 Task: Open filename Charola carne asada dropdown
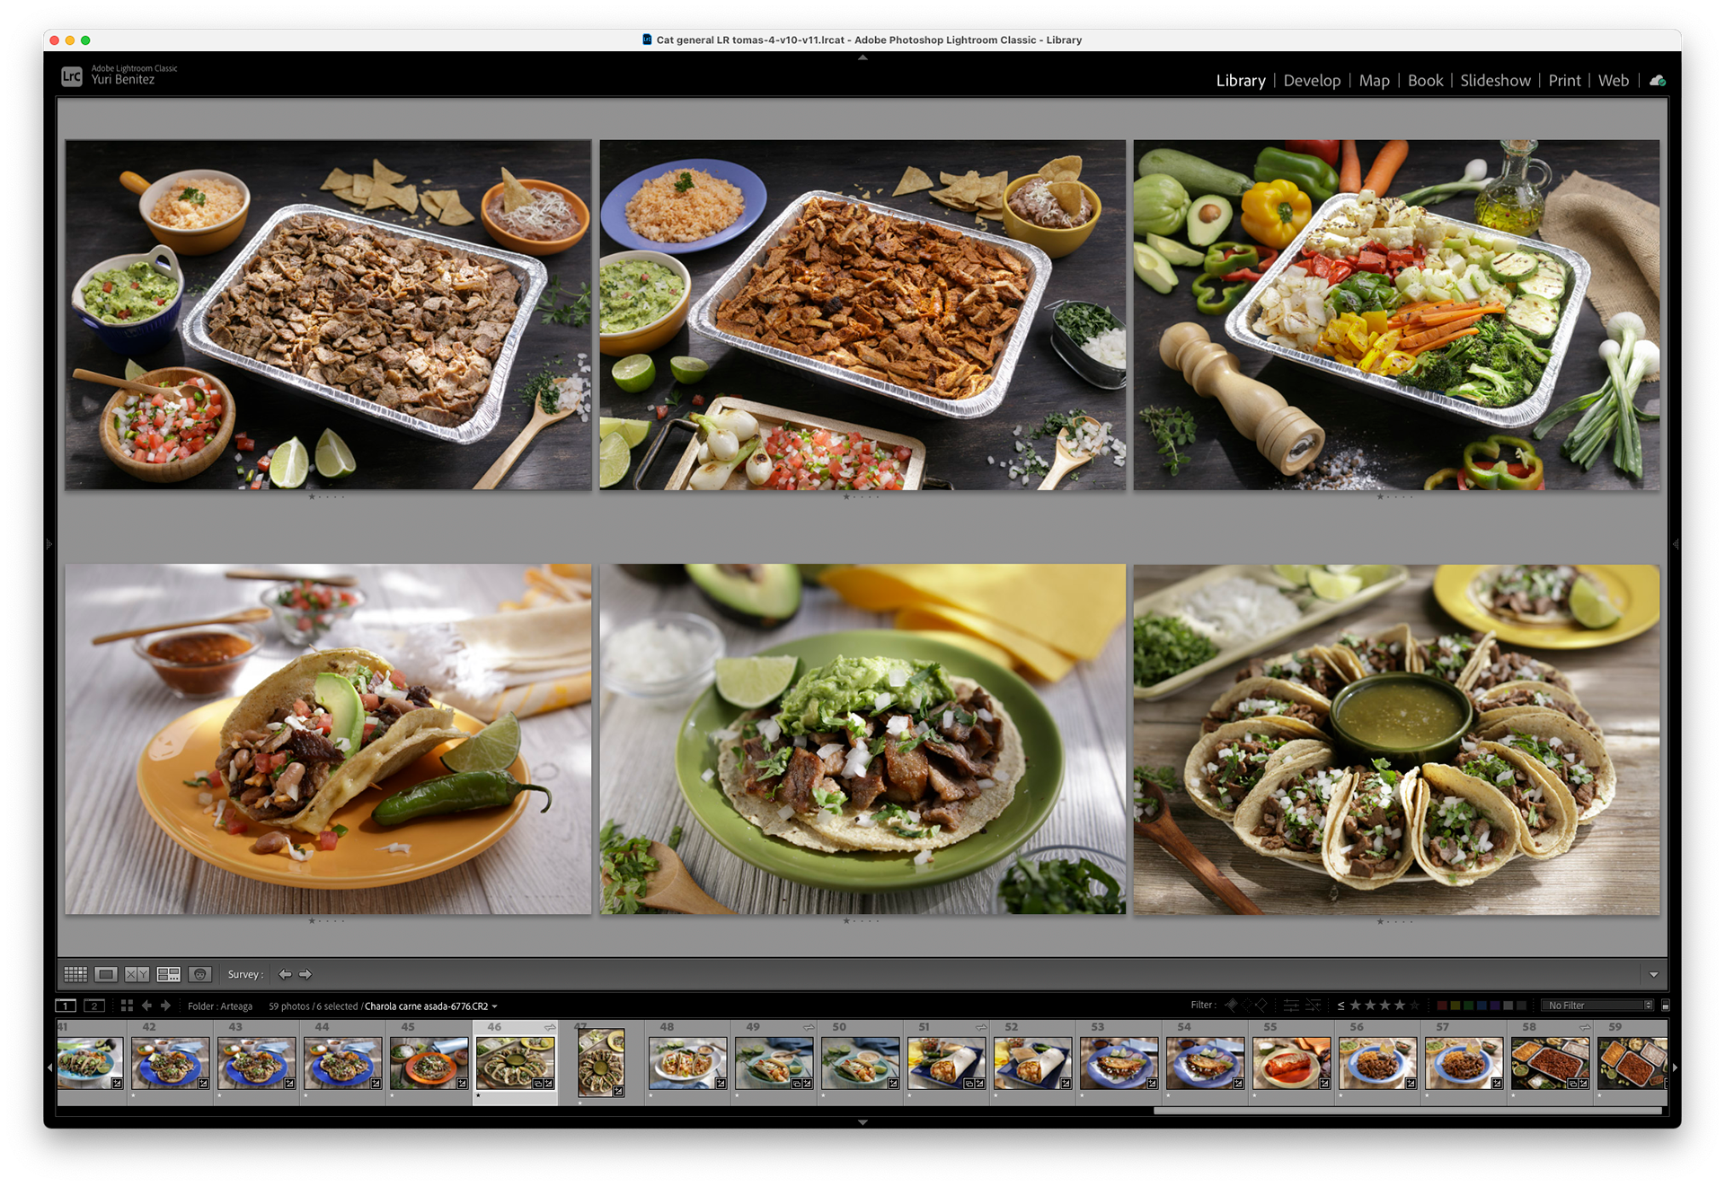tap(494, 1006)
